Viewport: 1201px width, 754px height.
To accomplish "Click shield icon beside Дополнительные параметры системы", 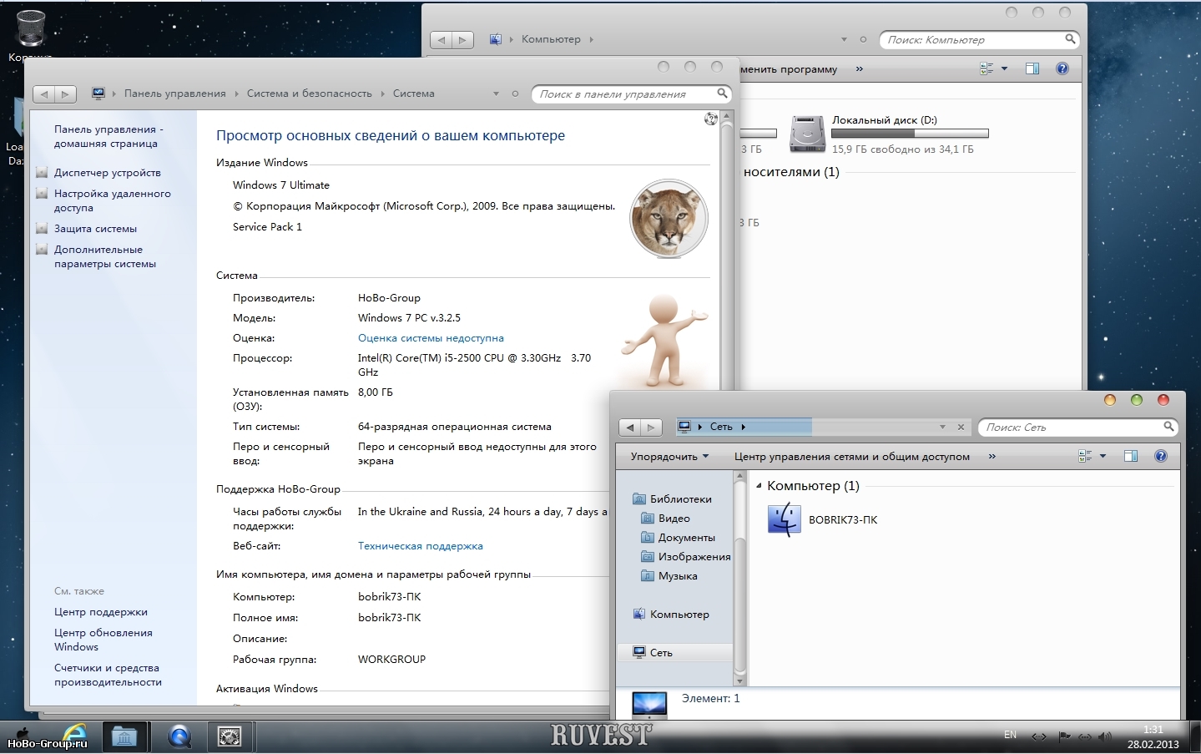I will point(42,249).
